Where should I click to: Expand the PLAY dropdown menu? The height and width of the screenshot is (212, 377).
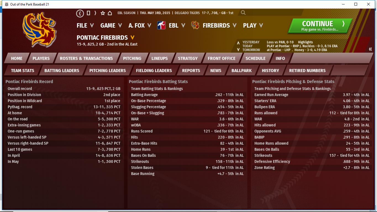point(253,25)
